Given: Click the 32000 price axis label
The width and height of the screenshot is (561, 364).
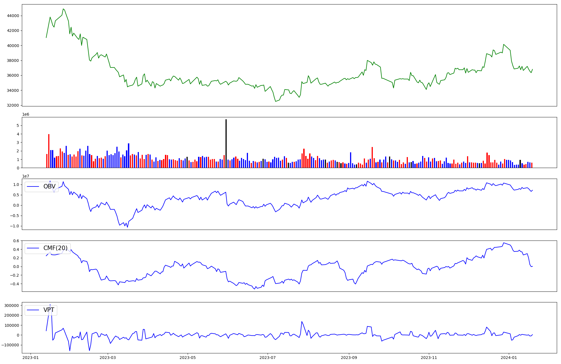Looking at the screenshot, I should (x=13, y=105).
